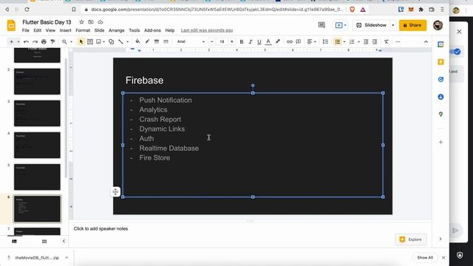The width and height of the screenshot is (473, 266).
Task: Print the presentation with printer icon
Action: coord(44,41)
